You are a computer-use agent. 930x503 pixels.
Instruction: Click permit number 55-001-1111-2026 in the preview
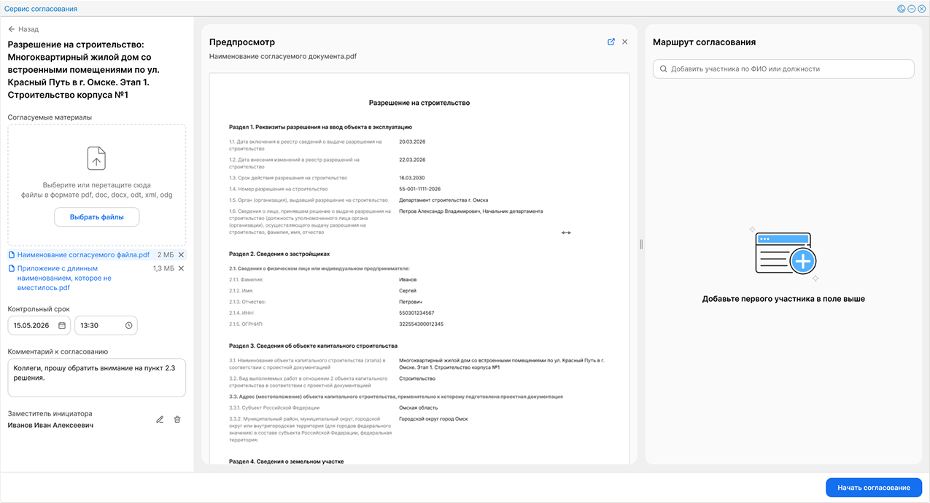pos(420,189)
